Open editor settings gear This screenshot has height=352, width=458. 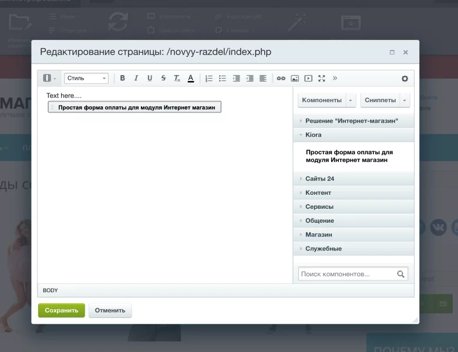click(x=405, y=79)
